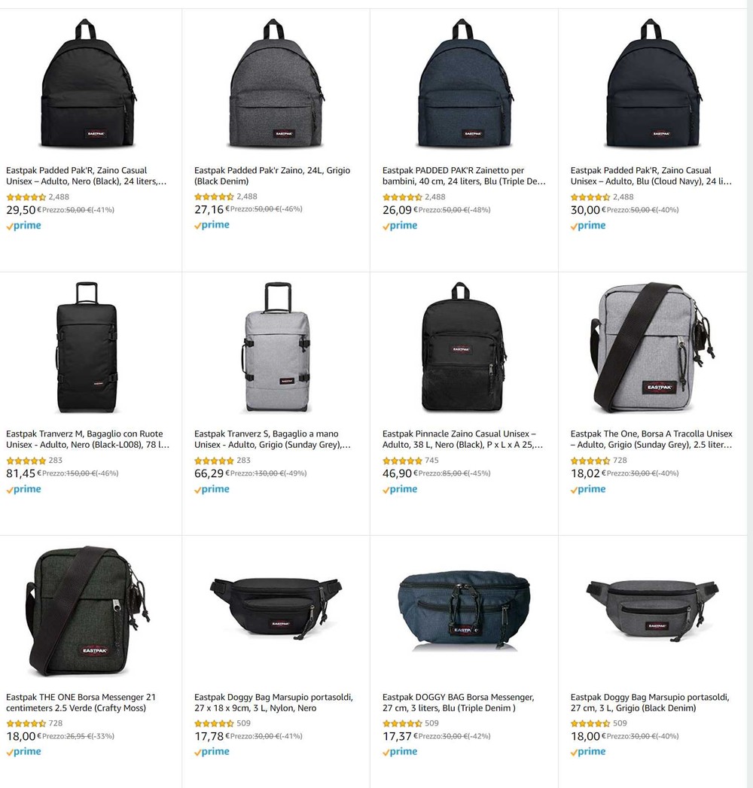Viewport: 753px width, 788px height.
Task: Click the grey Black Denim backpack thumbnail
Action: click(276, 84)
